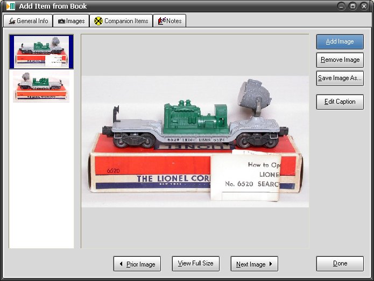
Task: Open Edit Caption dialog
Action: (340, 102)
